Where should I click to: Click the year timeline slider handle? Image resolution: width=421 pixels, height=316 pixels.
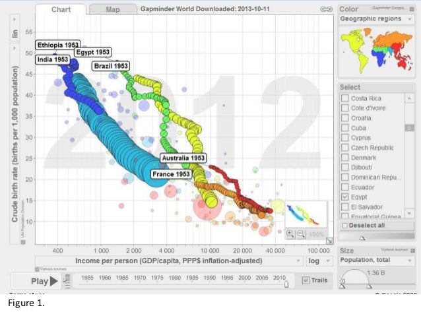pyautogui.click(x=286, y=284)
